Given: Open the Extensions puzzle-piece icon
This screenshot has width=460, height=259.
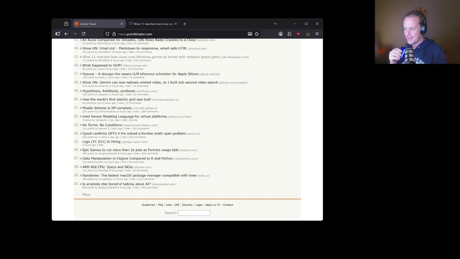Looking at the screenshot, I should pos(289,34).
